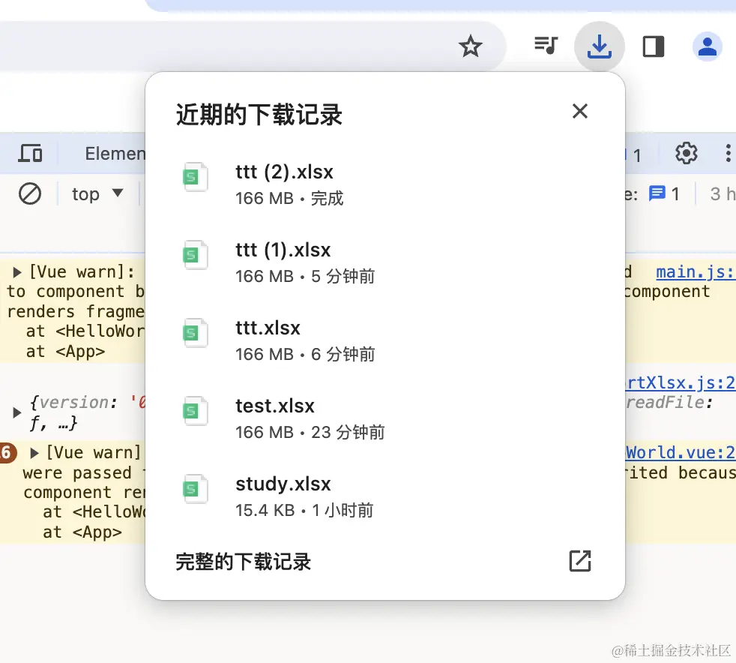This screenshot has height=663, width=736.
Task: Open the World.vue:2 source link
Action: click(x=680, y=453)
